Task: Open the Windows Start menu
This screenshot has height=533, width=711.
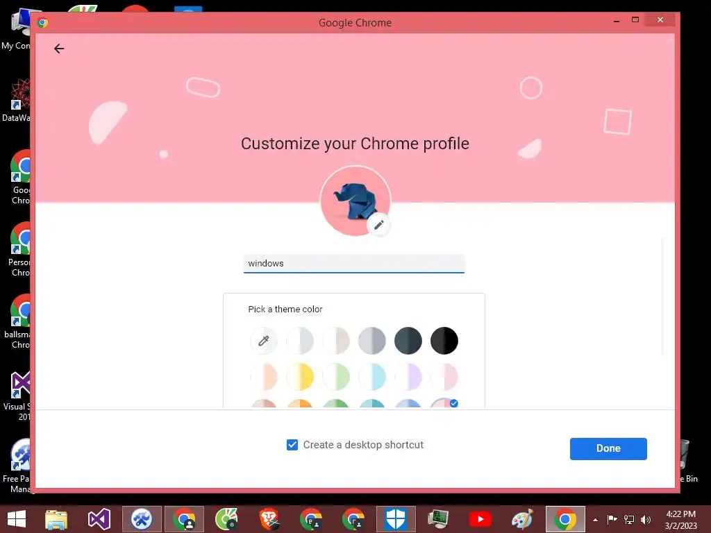Action: [17, 519]
